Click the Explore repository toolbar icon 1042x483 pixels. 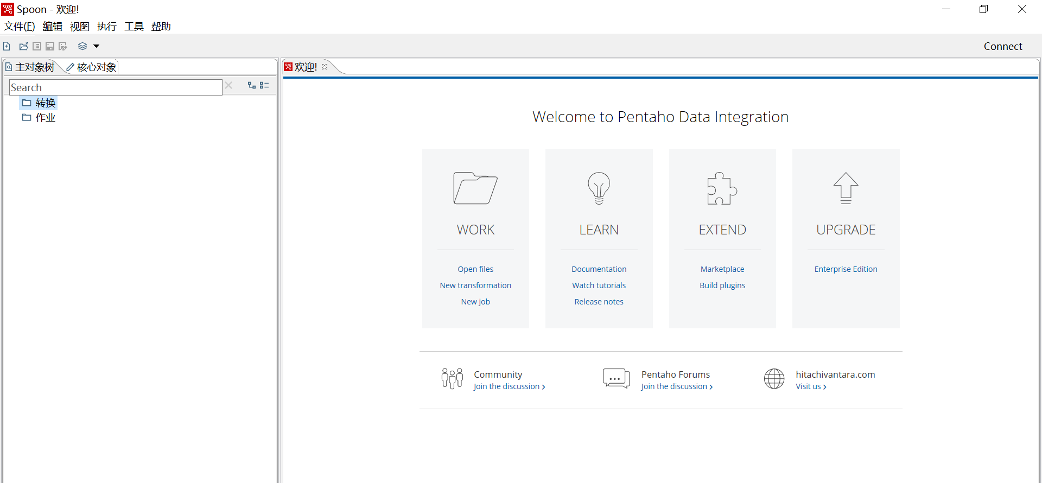point(37,46)
